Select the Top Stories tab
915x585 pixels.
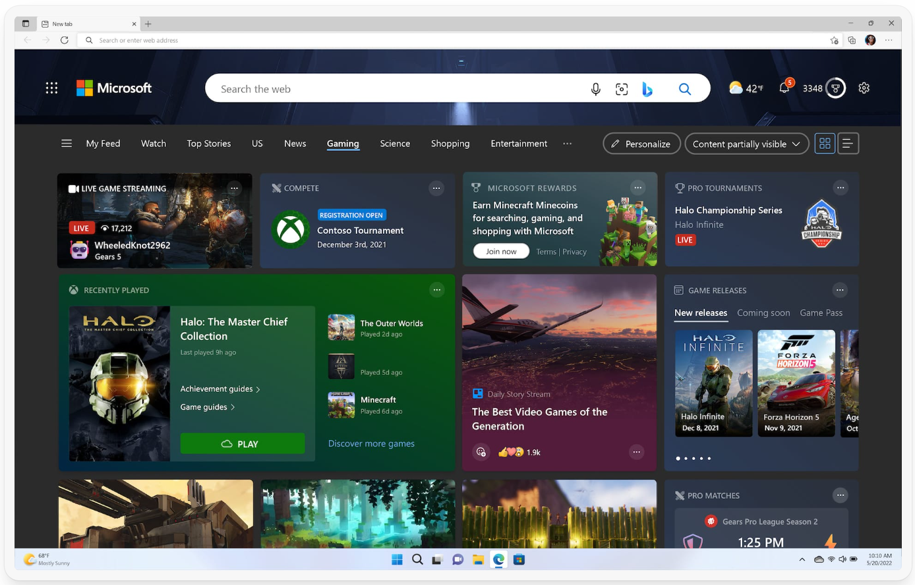click(x=209, y=143)
